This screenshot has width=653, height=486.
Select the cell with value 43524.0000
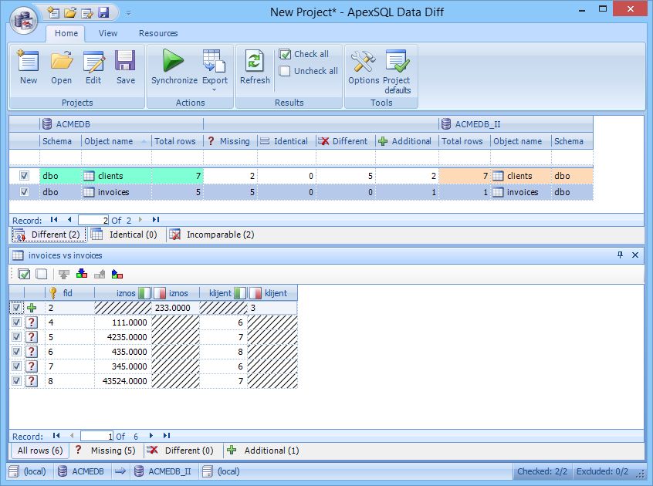(123, 381)
